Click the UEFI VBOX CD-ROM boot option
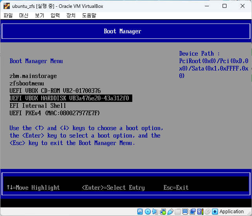This screenshot has height=216, width=252. 55,91
